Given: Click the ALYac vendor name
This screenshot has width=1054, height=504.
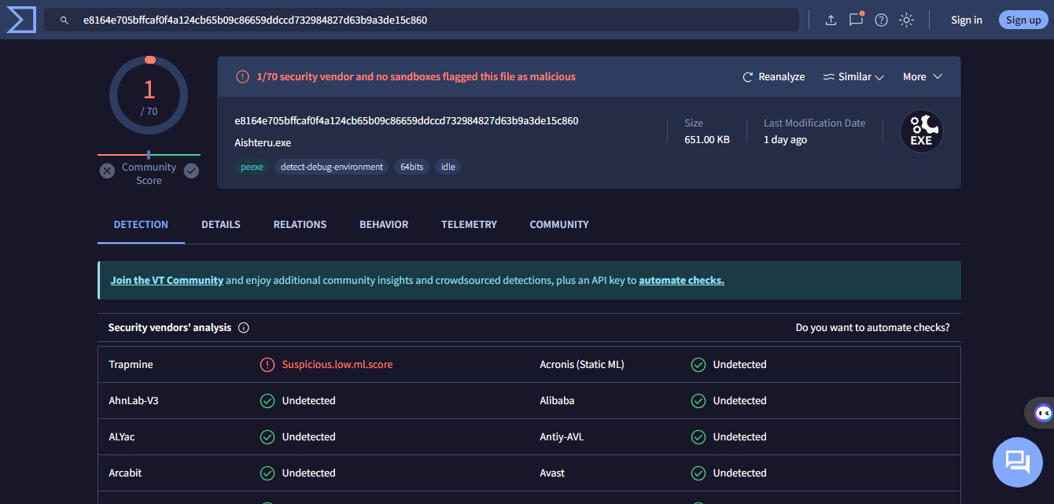Looking at the screenshot, I should tap(122, 437).
